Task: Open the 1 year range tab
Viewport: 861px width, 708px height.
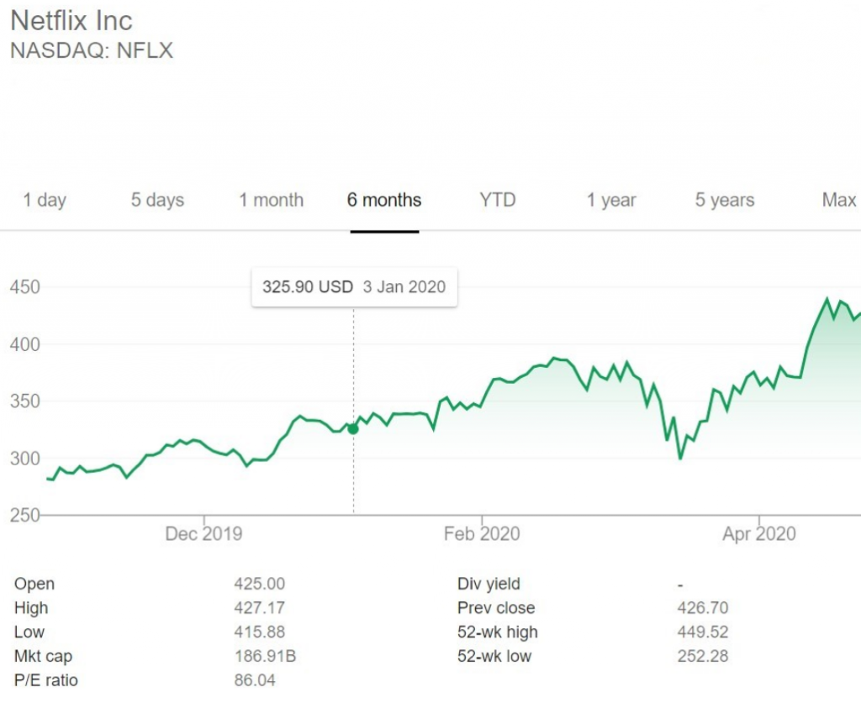Action: point(611,200)
